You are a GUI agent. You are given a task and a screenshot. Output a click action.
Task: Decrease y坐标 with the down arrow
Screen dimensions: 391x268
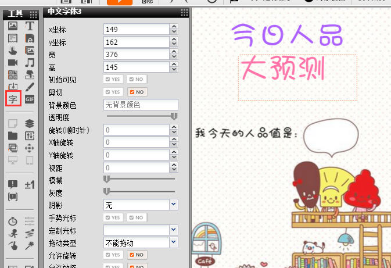(x=174, y=44)
